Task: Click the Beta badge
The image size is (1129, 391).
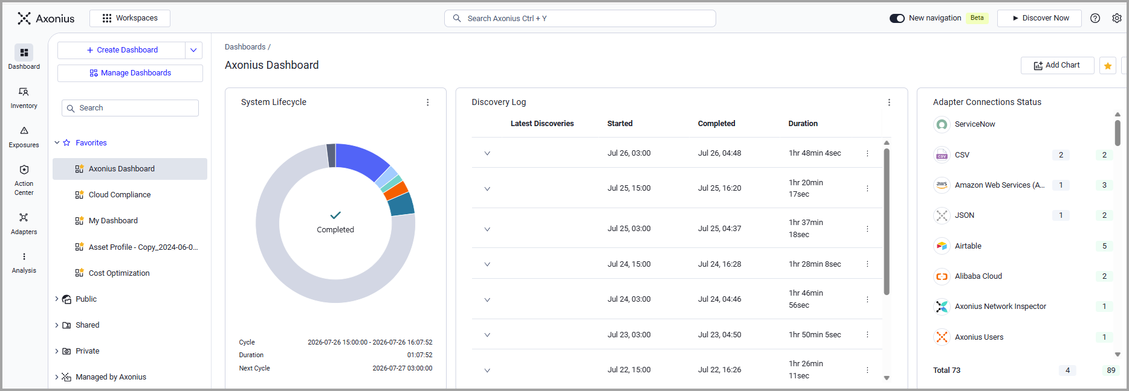Action: pos(977,18)
